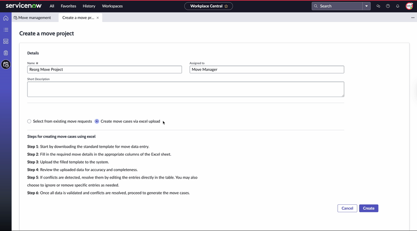Click the Details section label
Viewport: 417px width, 231px height.
tap(33, 53)
